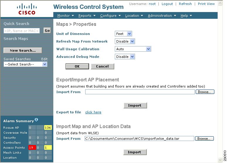The height and width of the screenshot is (163, 227).
Task: Click the Mesh Links alarm label
Action: tap(12, 152)
